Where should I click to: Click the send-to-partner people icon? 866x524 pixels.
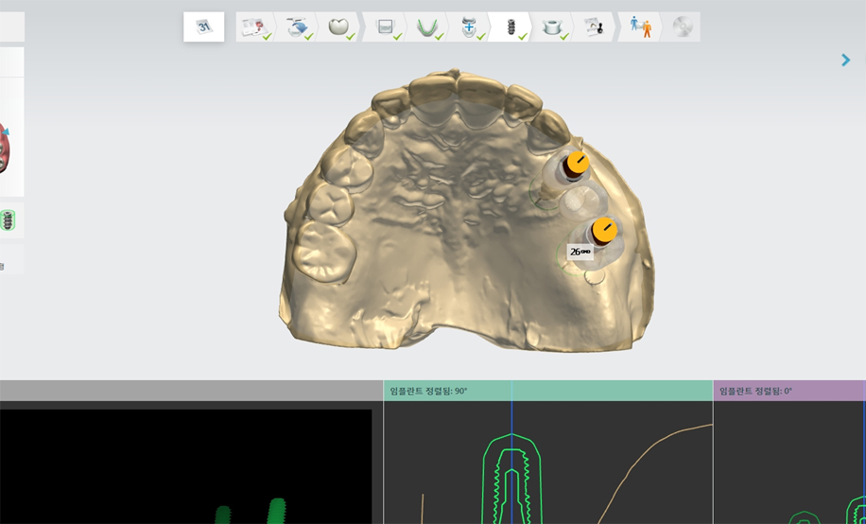click(x=641, y=27)
